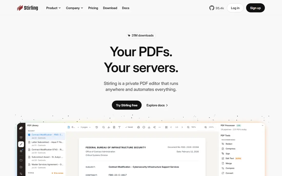
Task: Open the document info icon
Action: point(144,127)
